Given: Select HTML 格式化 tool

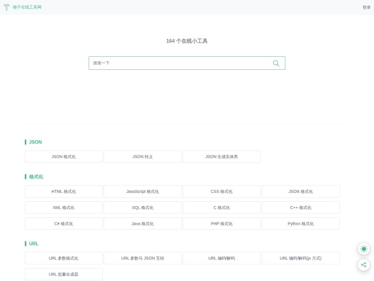Looking at the screenshot, I should [x=64, y=192].
